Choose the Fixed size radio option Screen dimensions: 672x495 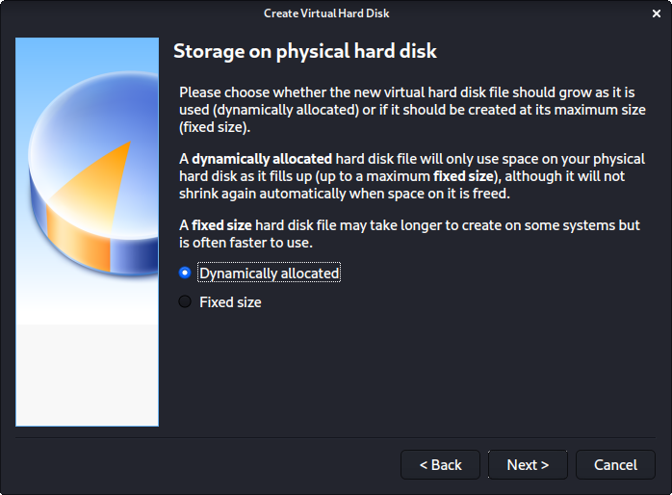[185, 301]
